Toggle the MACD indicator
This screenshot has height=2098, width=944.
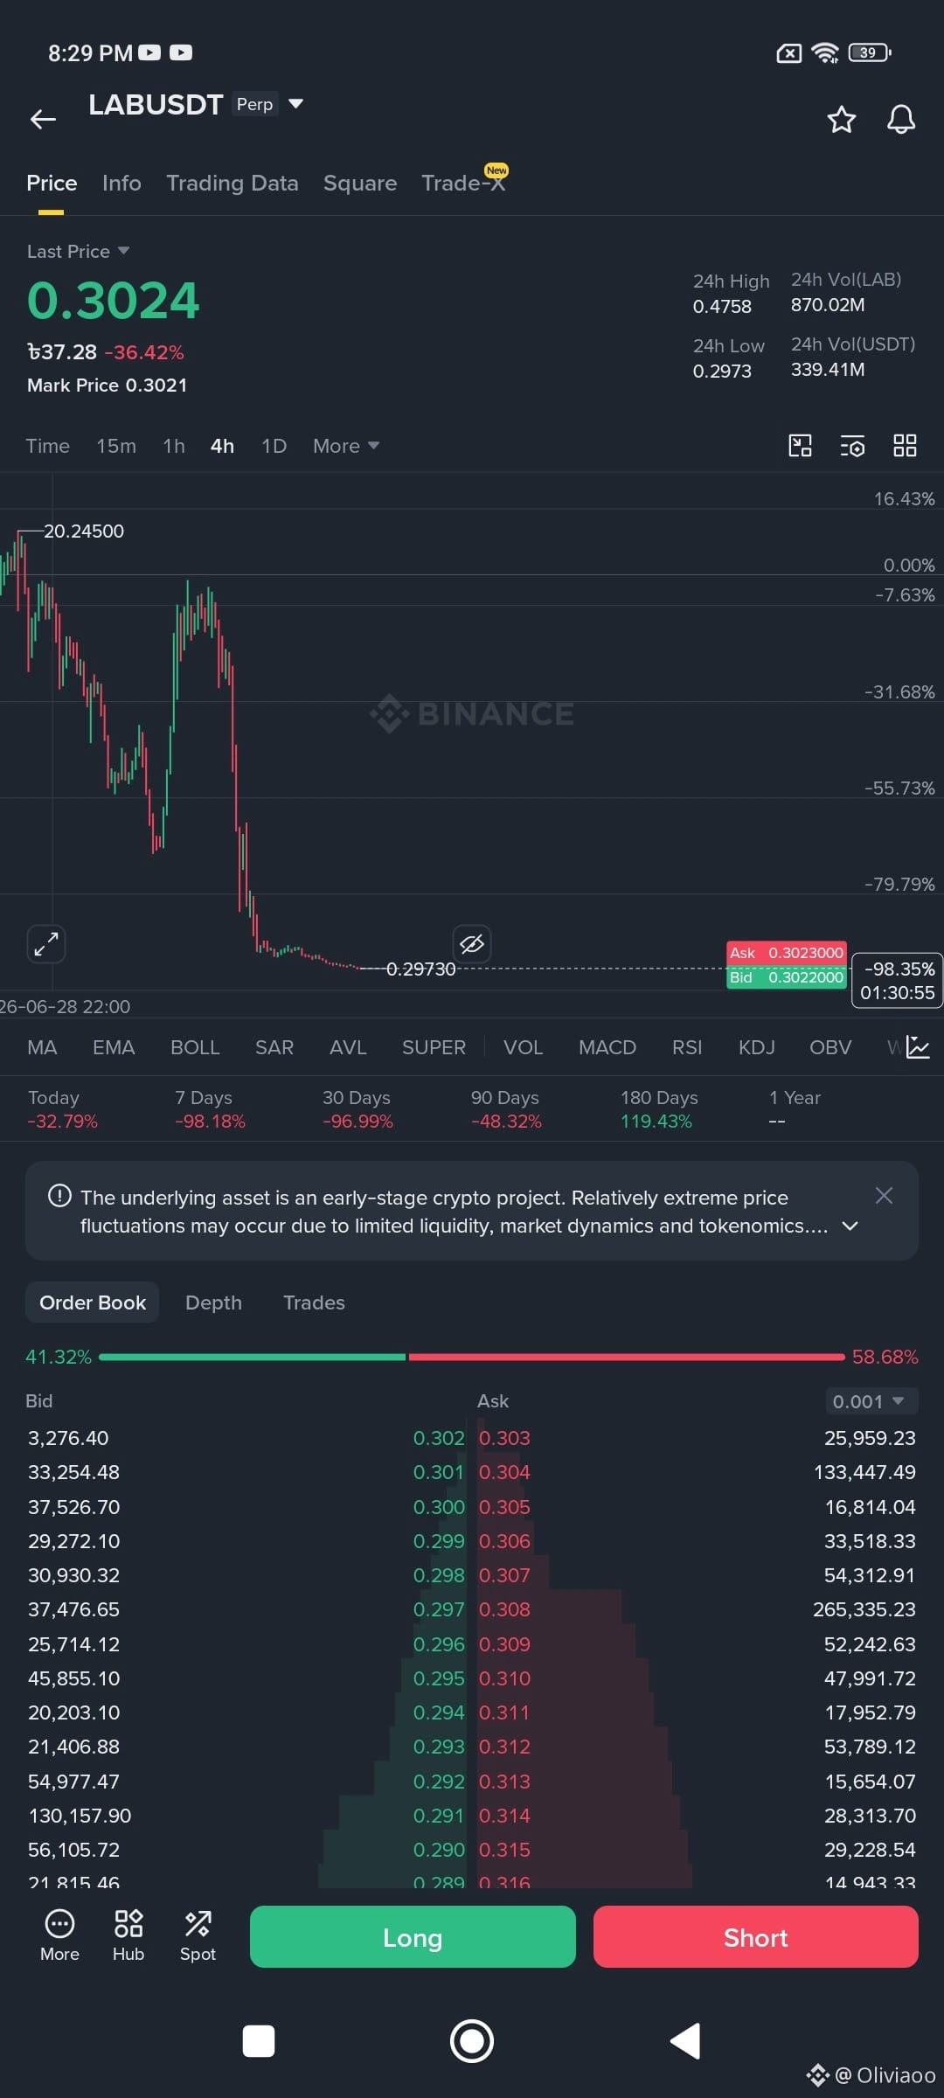pos(607,1047)
